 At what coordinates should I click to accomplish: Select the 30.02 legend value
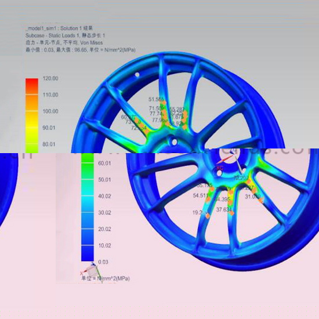point(104,213)
